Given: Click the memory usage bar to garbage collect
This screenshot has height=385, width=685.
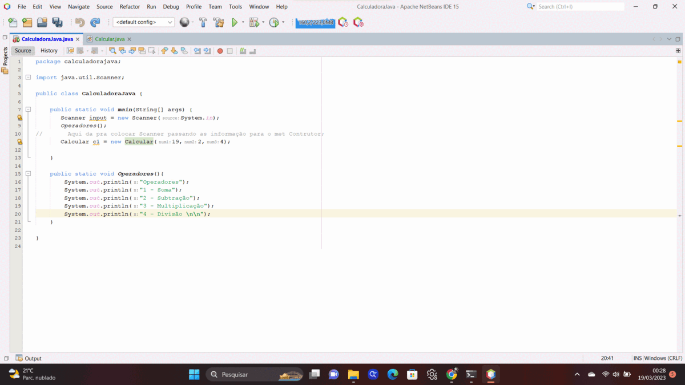Looking at the screenshot, I should [x=315, y=22].
